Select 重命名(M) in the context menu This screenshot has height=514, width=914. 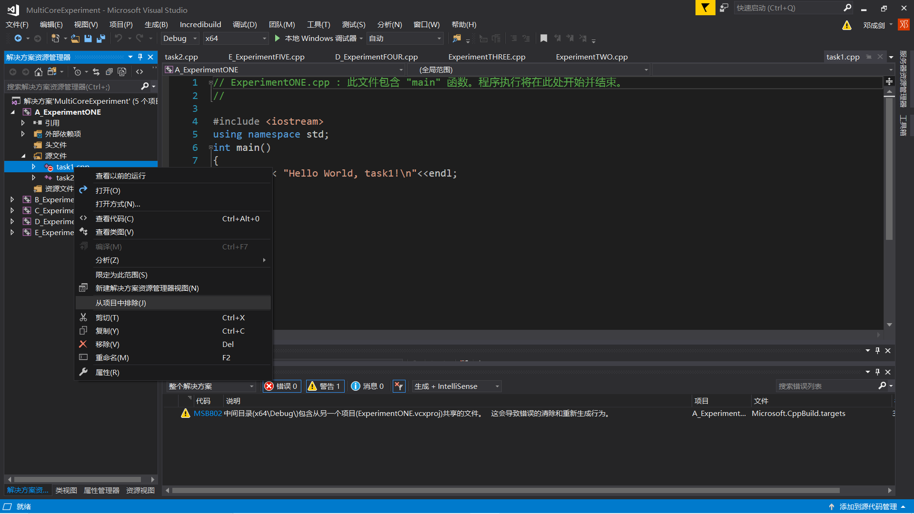click(173, 358)
